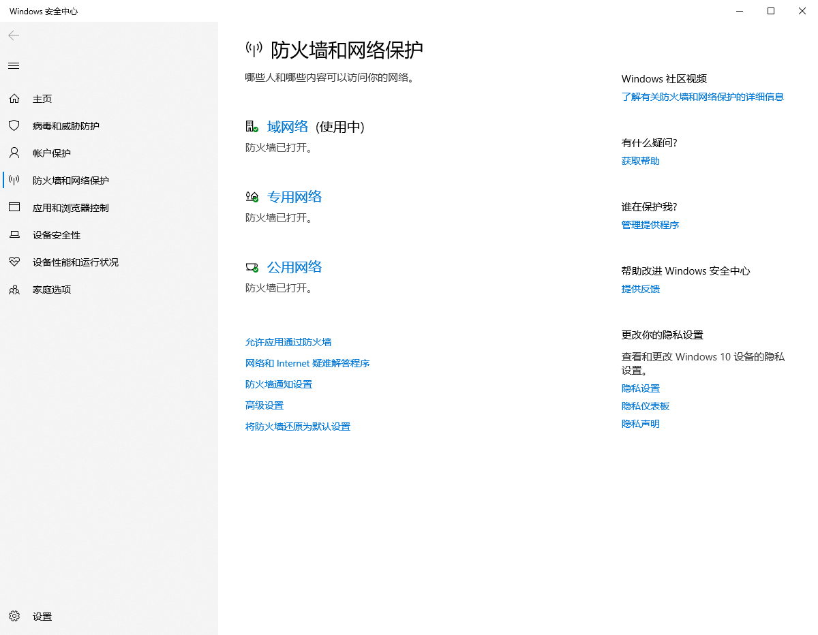
Task: Click the back arrow icon
Action: [x=14, y=35]
